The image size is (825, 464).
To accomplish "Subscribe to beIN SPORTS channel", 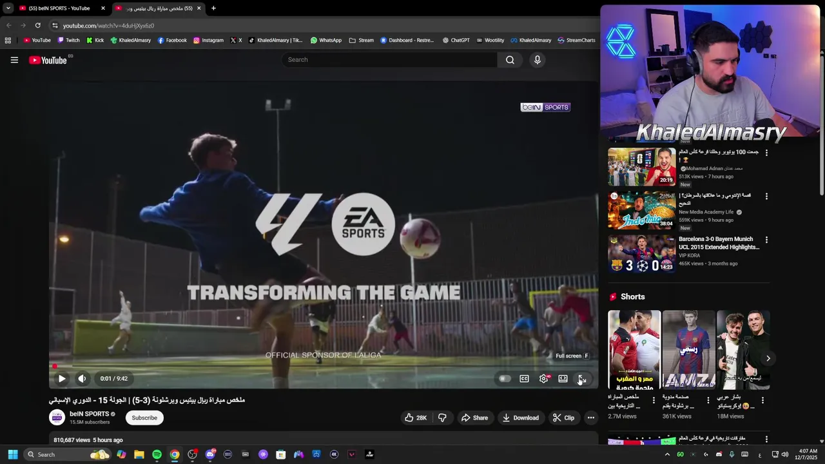I will [x=144, y=418].
